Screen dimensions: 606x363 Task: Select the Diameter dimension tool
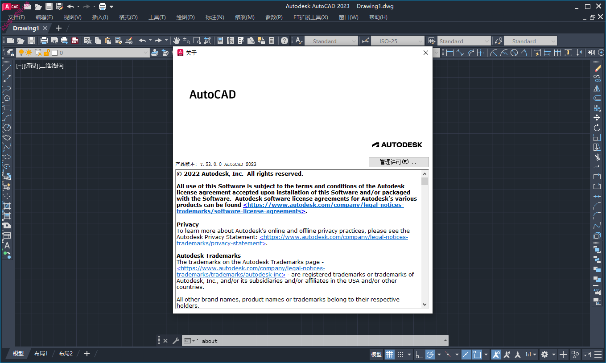[514, 53]
